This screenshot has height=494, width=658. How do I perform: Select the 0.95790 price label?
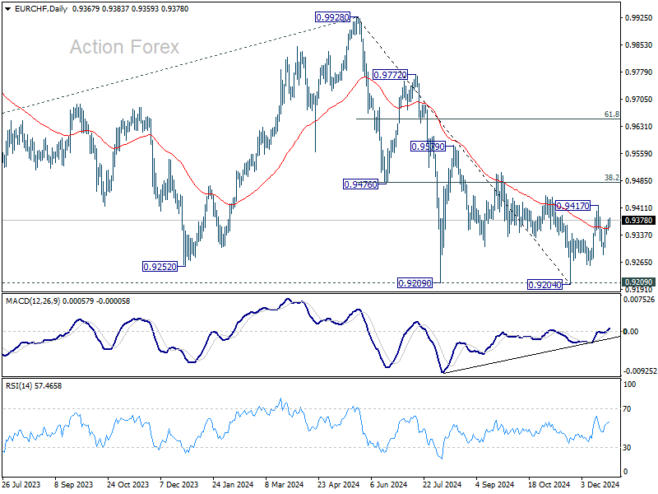point(428,147)
